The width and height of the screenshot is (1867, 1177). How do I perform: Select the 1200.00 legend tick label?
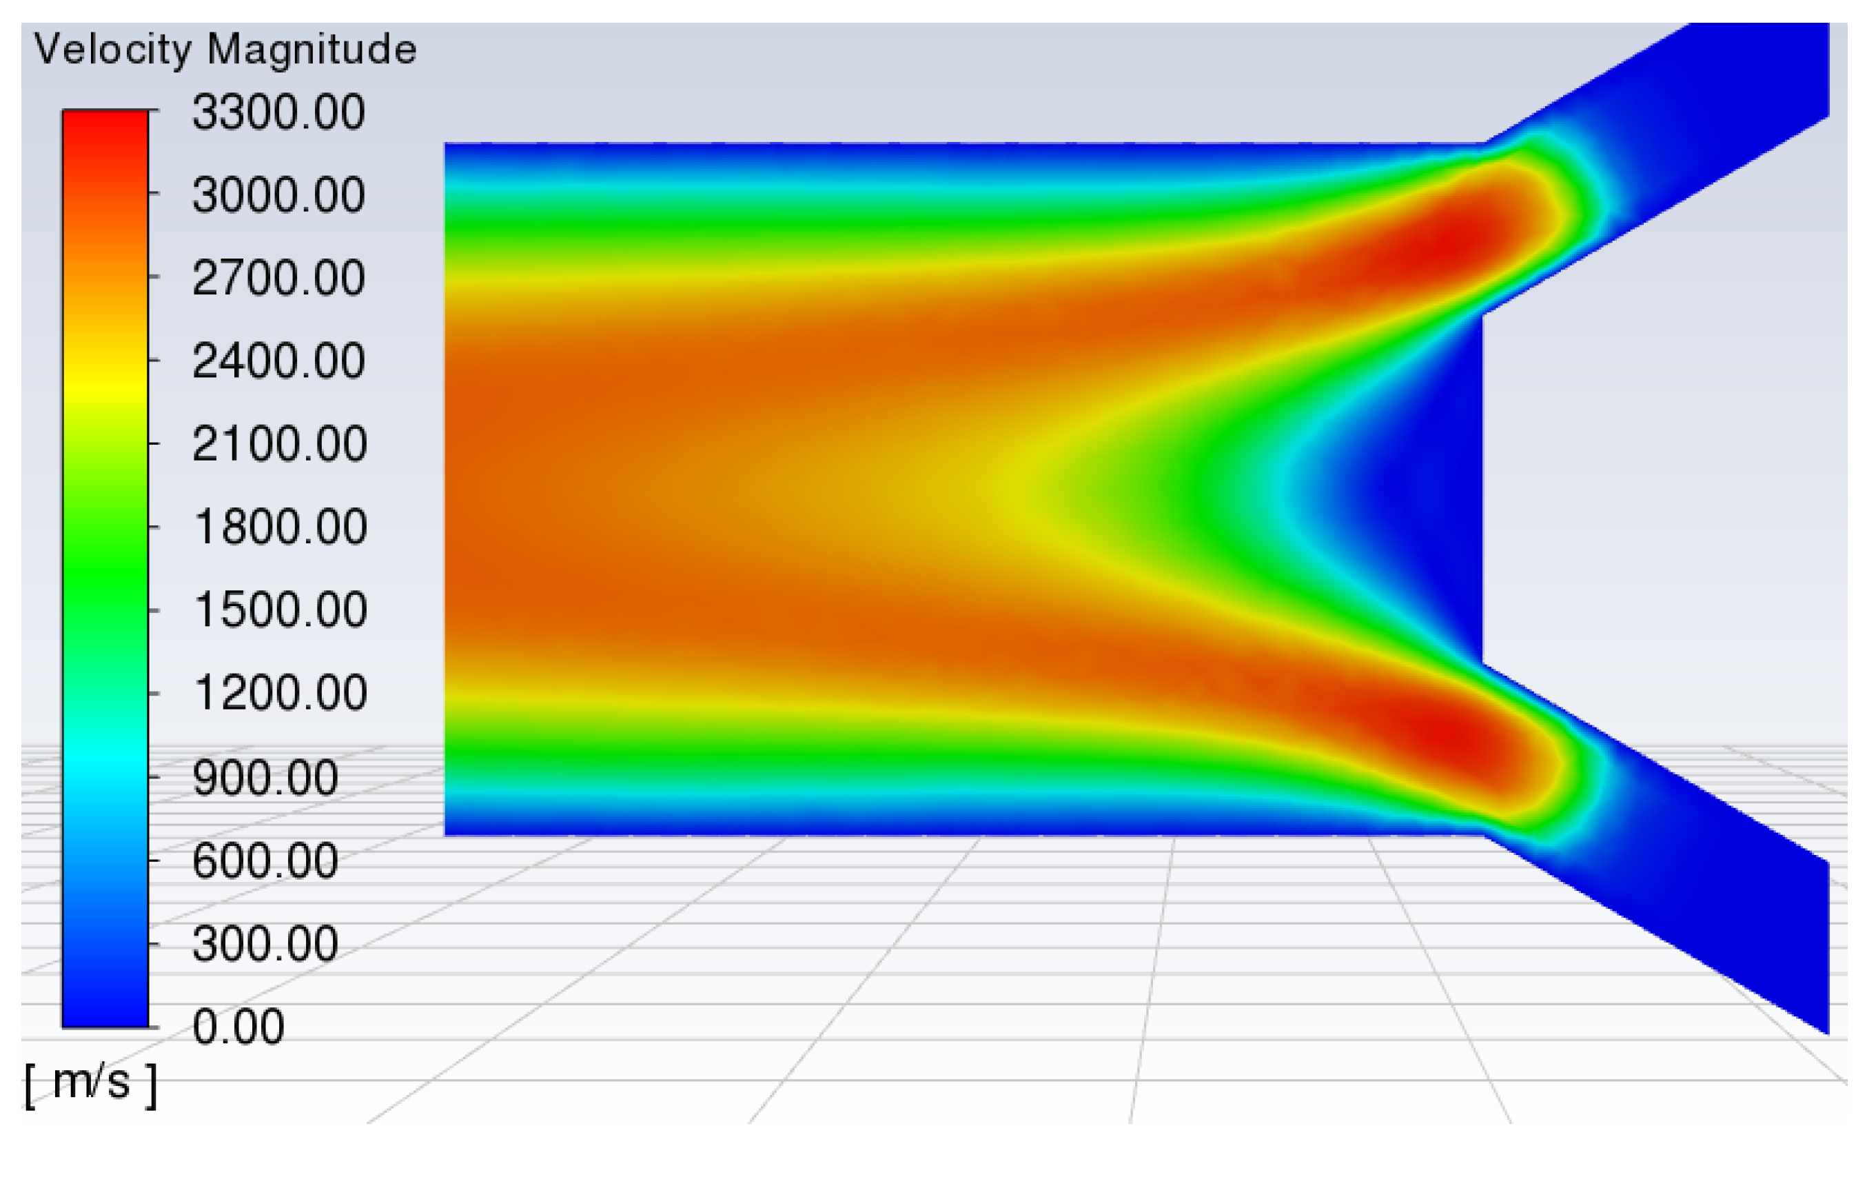280,693
